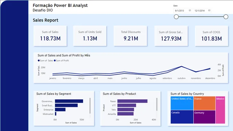Click the setembro axis label
Viewport: 233px width, 131px height.
[167, 78]
